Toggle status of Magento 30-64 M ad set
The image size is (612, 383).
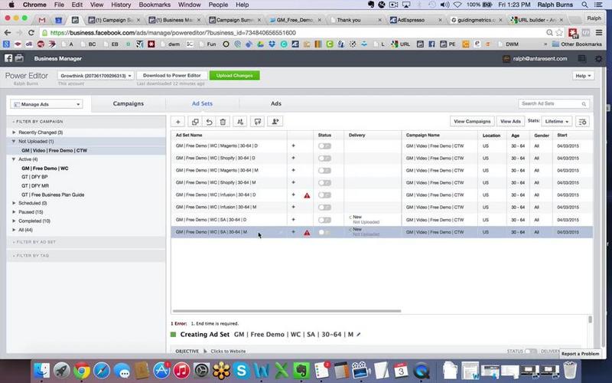(324, 170)
